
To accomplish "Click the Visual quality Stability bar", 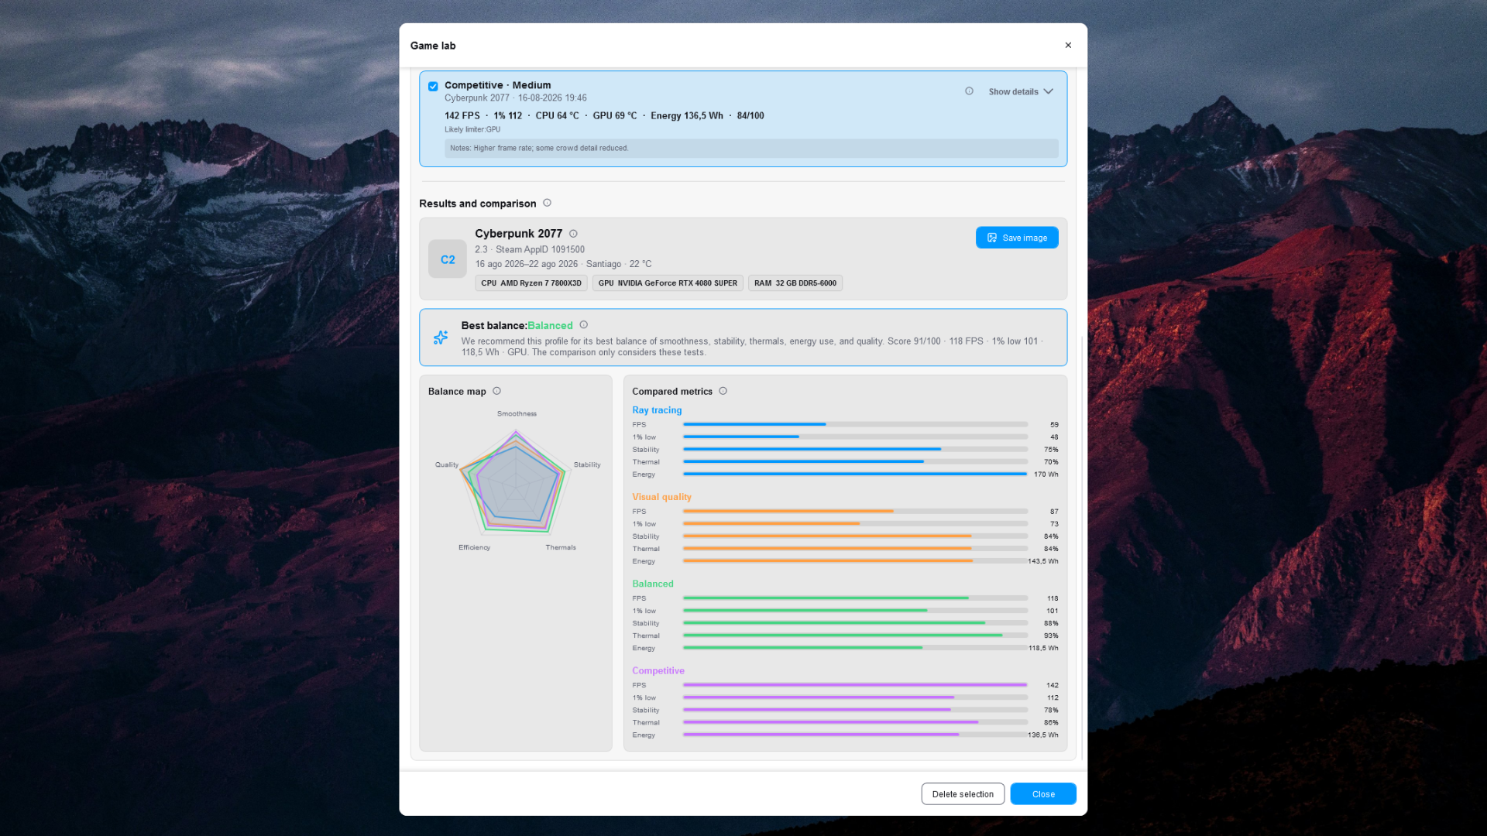I will click(x=855, y=536).
